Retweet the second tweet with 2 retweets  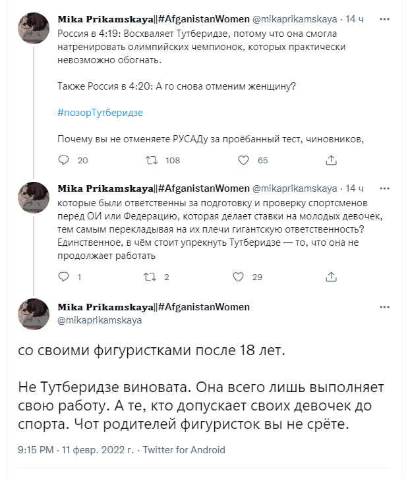tap(152, 277)
